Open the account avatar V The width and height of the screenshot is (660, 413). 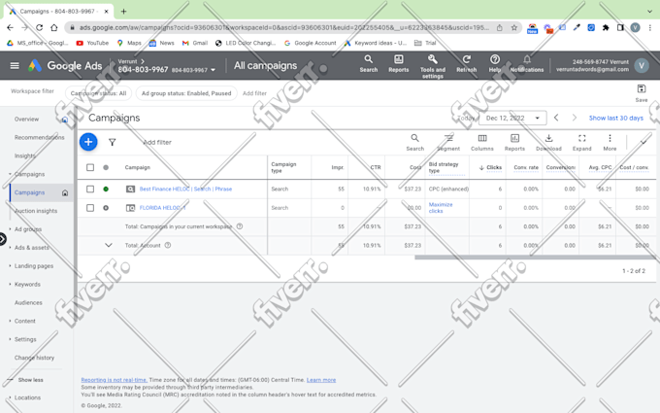coord(642,65)
